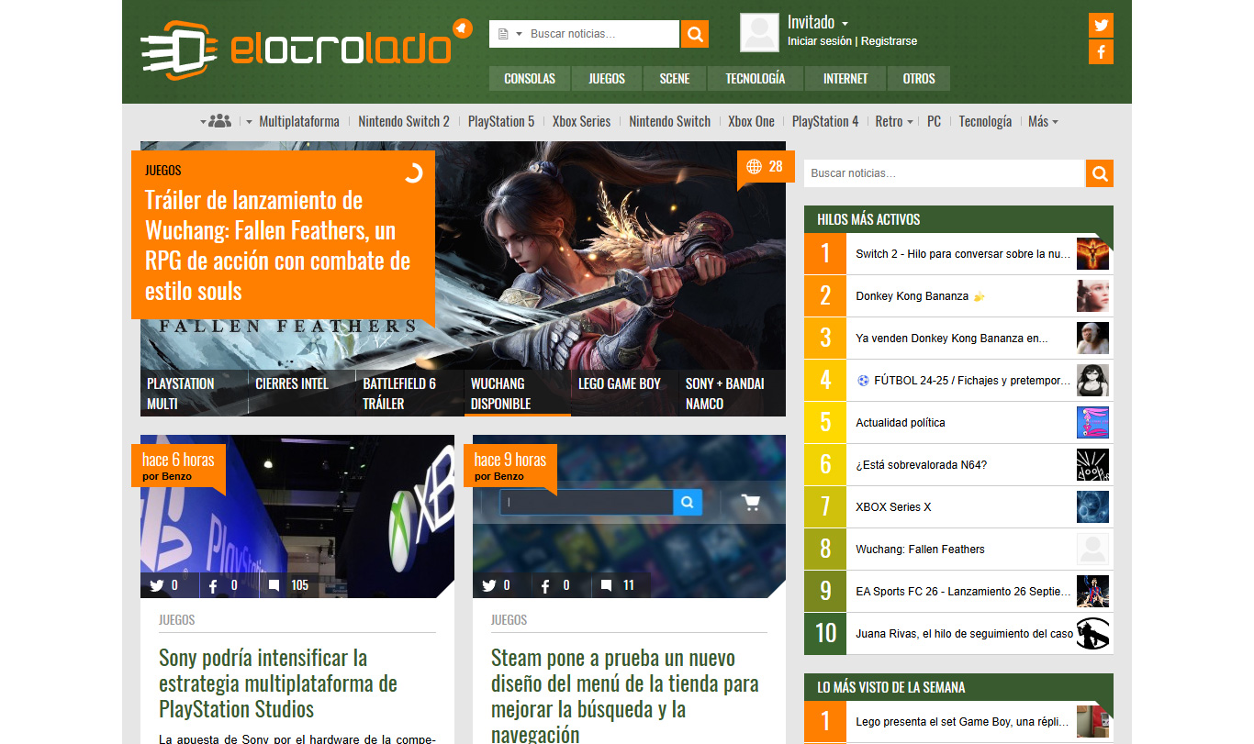This screenshot has width=1254, height=744.
Task: Select the WUCHANG DISPONIBLE featured tab
Action: tap(517, 394)
